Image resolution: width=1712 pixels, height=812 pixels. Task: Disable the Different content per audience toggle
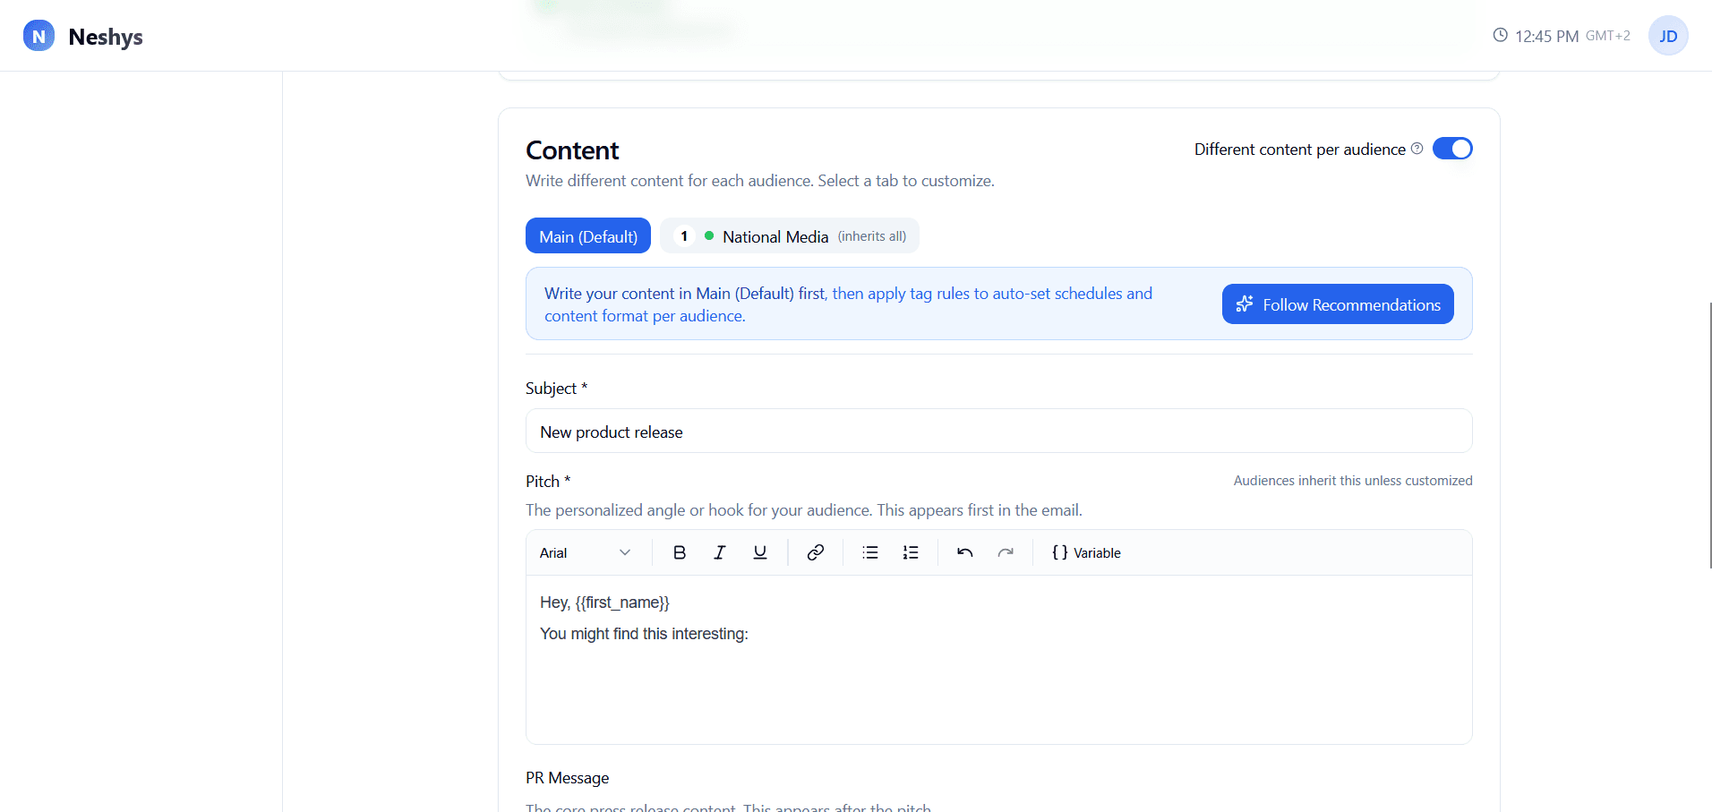(1451, 148)
